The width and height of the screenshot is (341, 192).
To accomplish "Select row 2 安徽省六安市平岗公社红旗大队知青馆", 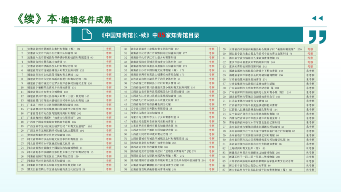I will click(66, 53).
